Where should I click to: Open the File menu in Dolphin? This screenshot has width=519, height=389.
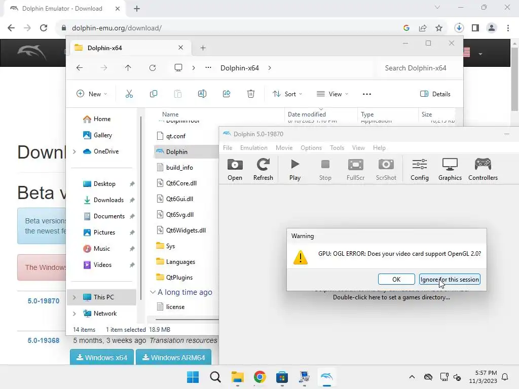click(x=228, y=148)
